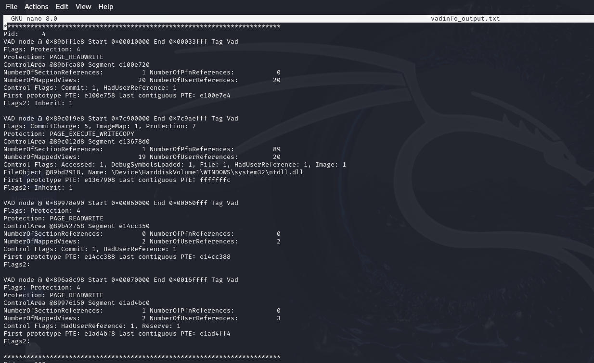Click the NumberOfPfnReferences value 89
This screenshot has height=363, width=594.
click(x=277, y=149)
